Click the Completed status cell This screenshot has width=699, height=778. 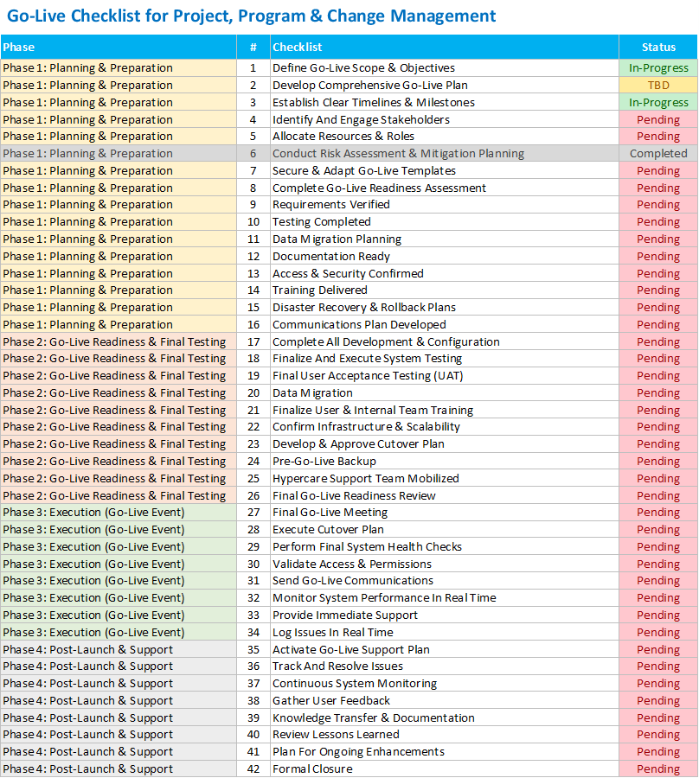(x=658, y=154)
